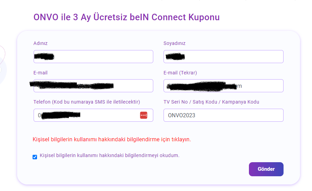Click the E-mail label above the left field
312x191 pixels.
(x=40, y=73)
